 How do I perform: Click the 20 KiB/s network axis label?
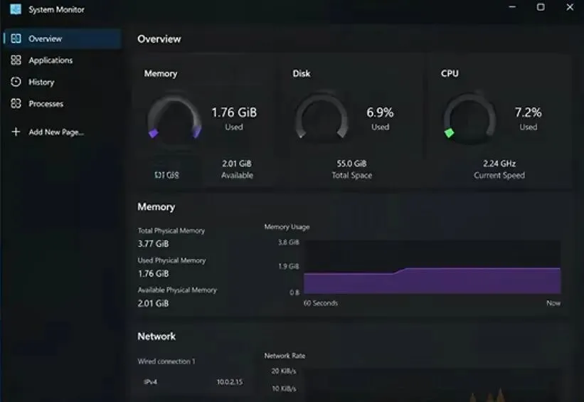pos(283,371)
